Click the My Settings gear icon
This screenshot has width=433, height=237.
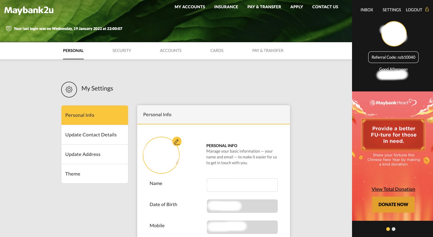(x=69, y=90)
